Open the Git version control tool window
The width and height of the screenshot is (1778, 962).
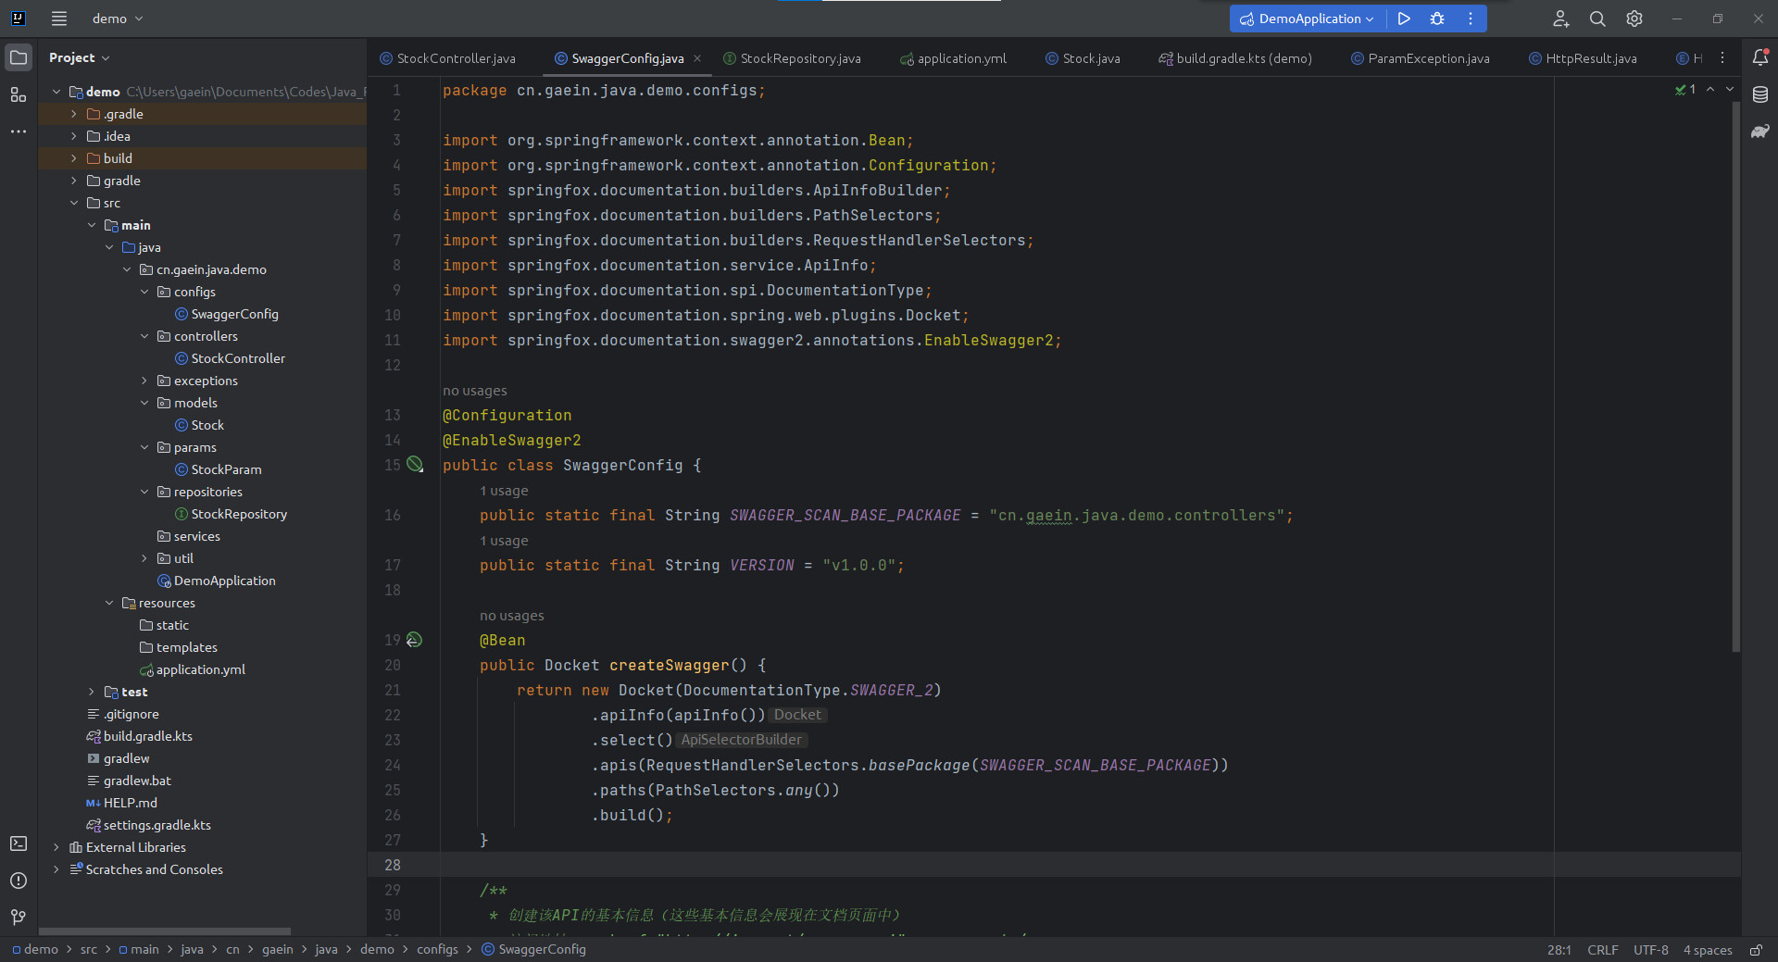[x=19, y=918]
